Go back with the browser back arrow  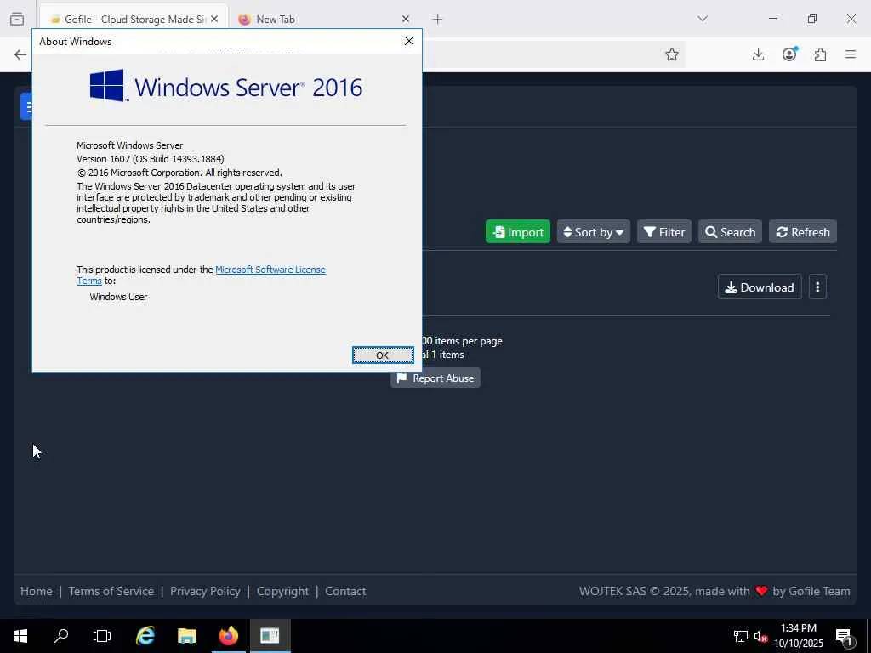point(20,54)
